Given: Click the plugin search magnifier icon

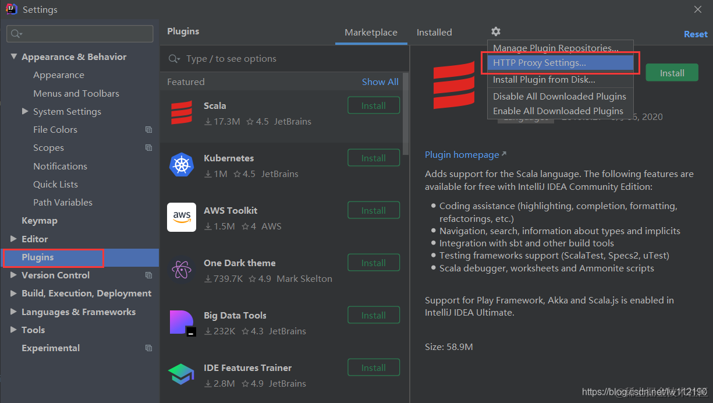Looking at the screenshot, I should [x=174, y=59].
